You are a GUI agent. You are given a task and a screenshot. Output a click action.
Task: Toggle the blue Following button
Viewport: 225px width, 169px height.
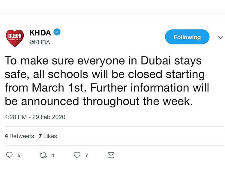click(x=187, y=37)
